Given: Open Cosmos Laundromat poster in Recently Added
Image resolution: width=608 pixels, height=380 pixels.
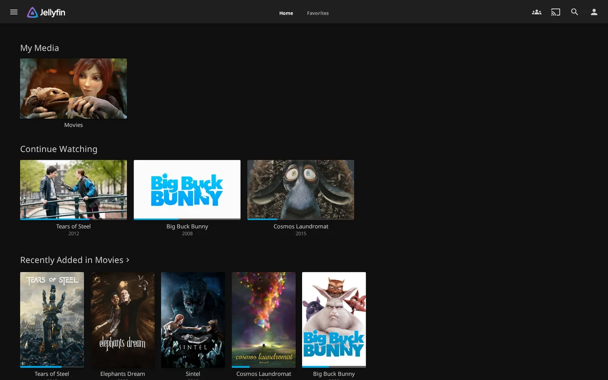Looking at the screenshot, I should (x=264, y=320).
